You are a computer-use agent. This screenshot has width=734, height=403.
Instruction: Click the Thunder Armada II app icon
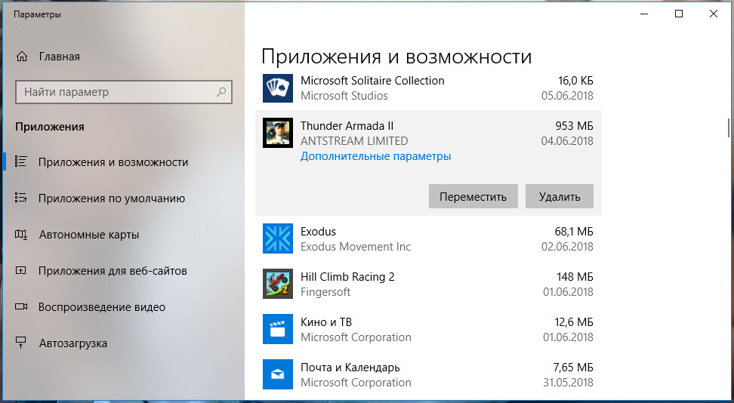278,133
